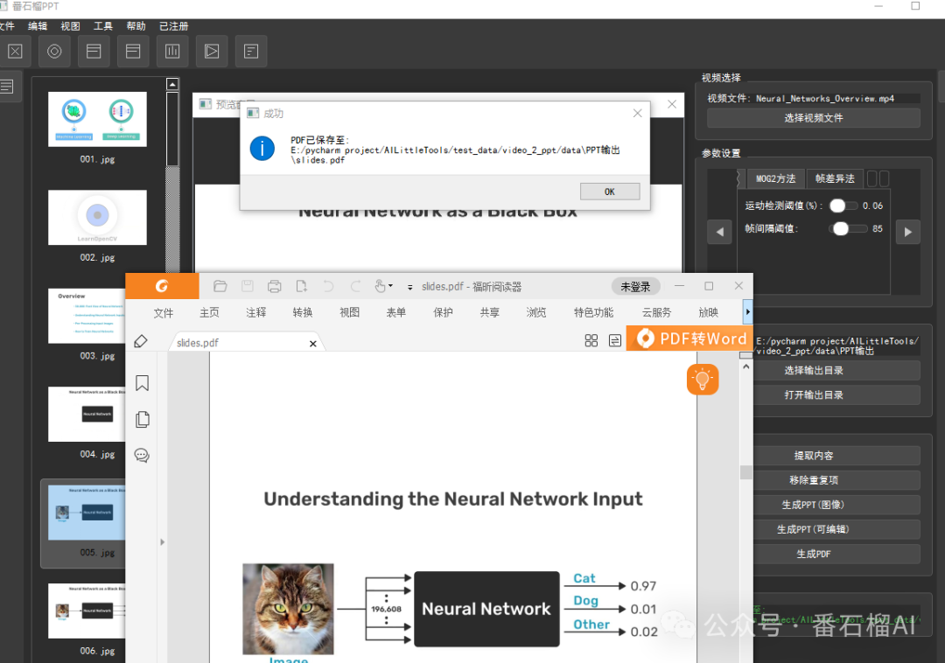Screen dimensions: 945x663
Task: Click the PDF转Word banner
Action: (690, 338)
